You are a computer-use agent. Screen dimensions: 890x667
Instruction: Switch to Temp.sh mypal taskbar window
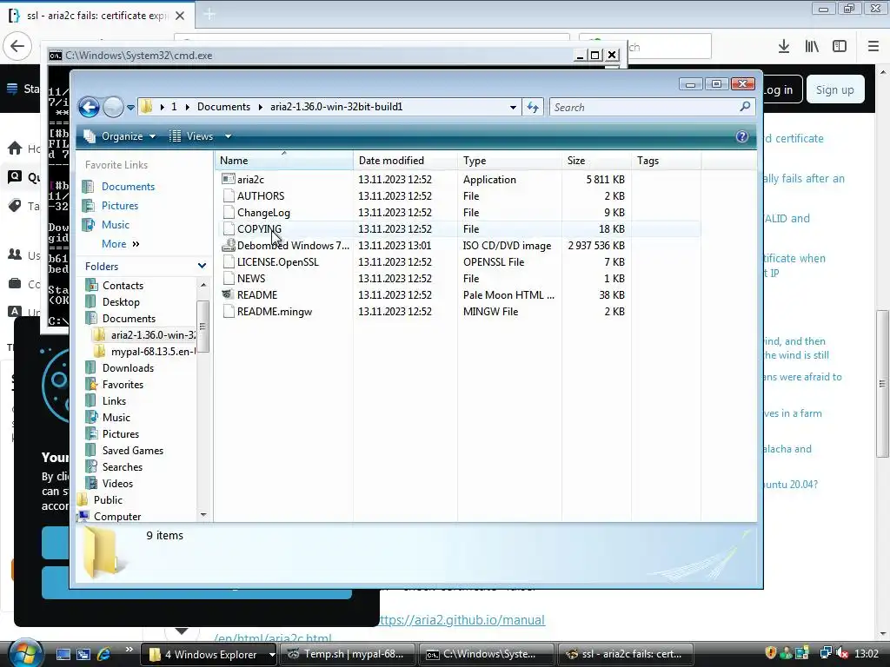tap(348, 654)
